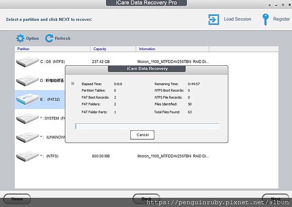Select the '* : (NTFS)' partition text
Screen dimensions: 292x207
coord(49,156)
